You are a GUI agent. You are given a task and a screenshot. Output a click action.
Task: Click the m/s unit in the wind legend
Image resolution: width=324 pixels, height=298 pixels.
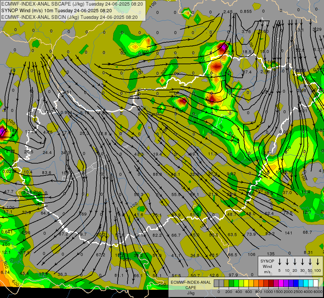coord(267,272)
